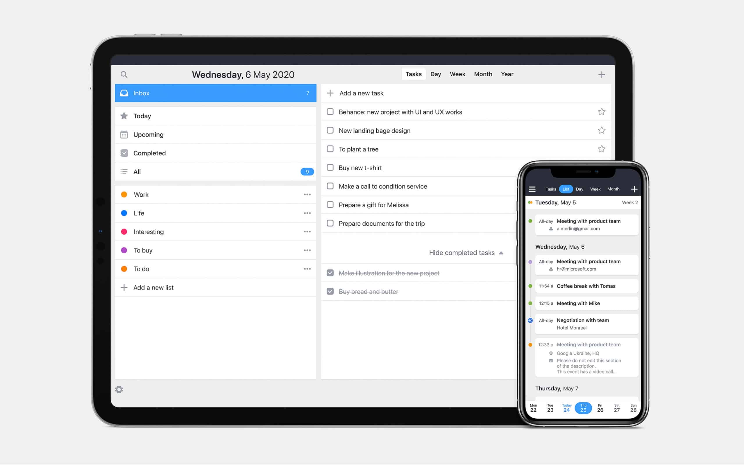Image resolution: width=744 pixels, height=465 pixels.
Task: Toggle checkbox for New landing page design
Action: click(x=331, y=130)
